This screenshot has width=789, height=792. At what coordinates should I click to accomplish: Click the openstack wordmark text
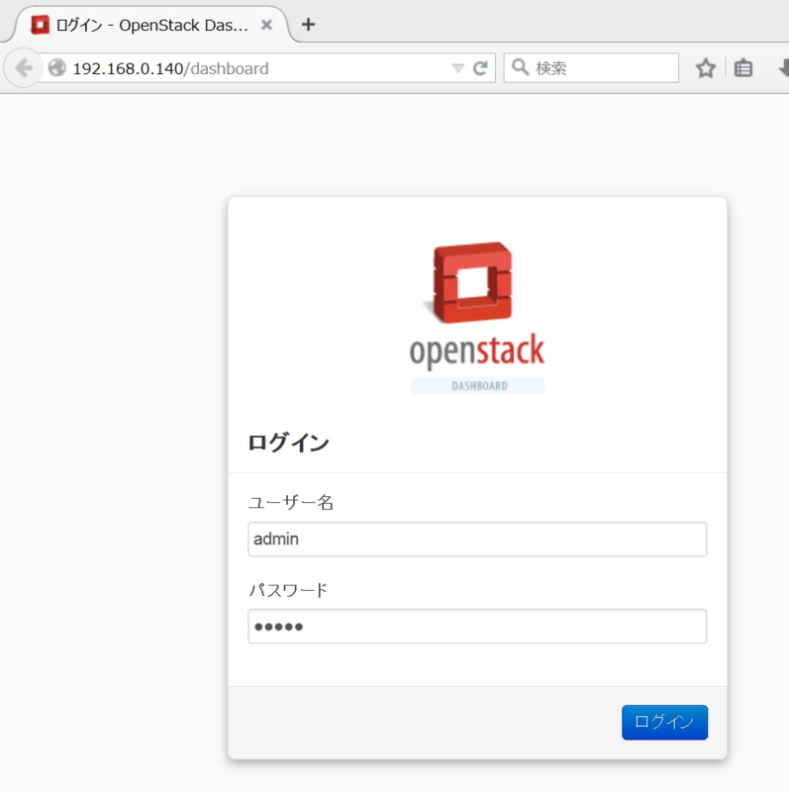coord(477,351)
